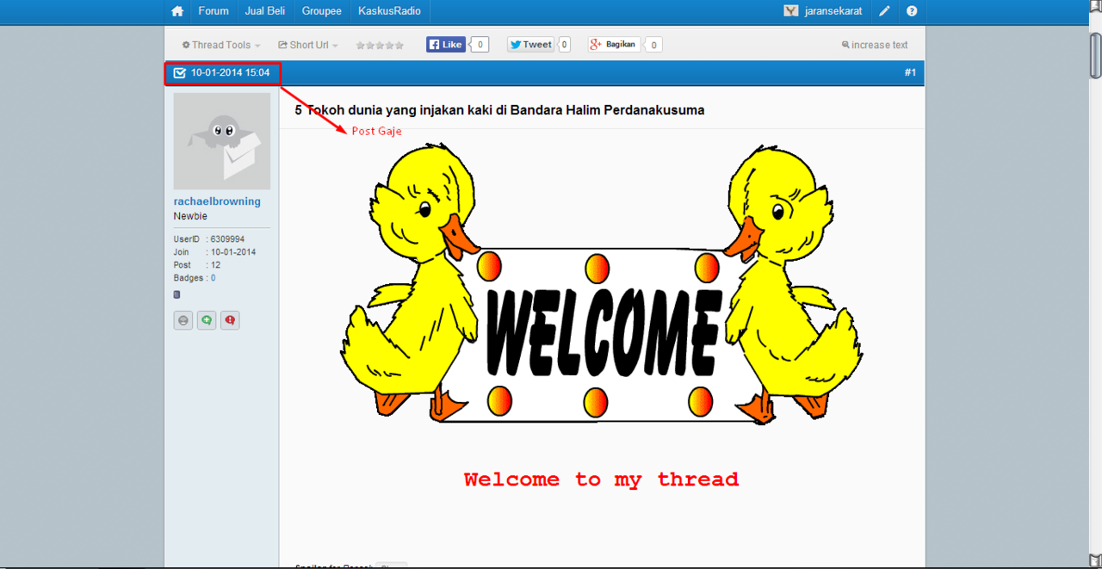
Task: Click the 'Post : 12' text
Action: tap(197, 265)
